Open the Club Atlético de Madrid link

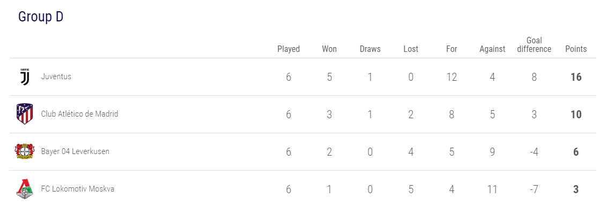point(80,114)
